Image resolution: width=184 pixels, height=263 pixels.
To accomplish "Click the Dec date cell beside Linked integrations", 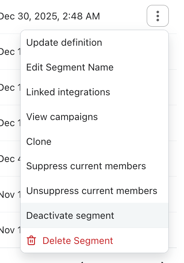I will pos(10,87).
